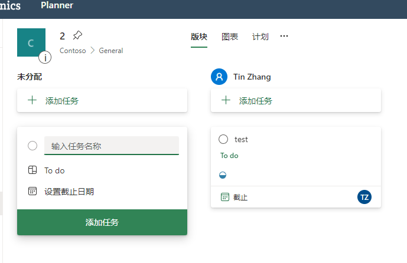Click the green 添加任务 button
The height and width of the screenshot is (263, 407).
pyautogui.click(x=102, y=222)
